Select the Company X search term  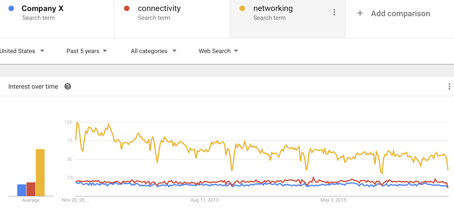click(x=57, y=19)
